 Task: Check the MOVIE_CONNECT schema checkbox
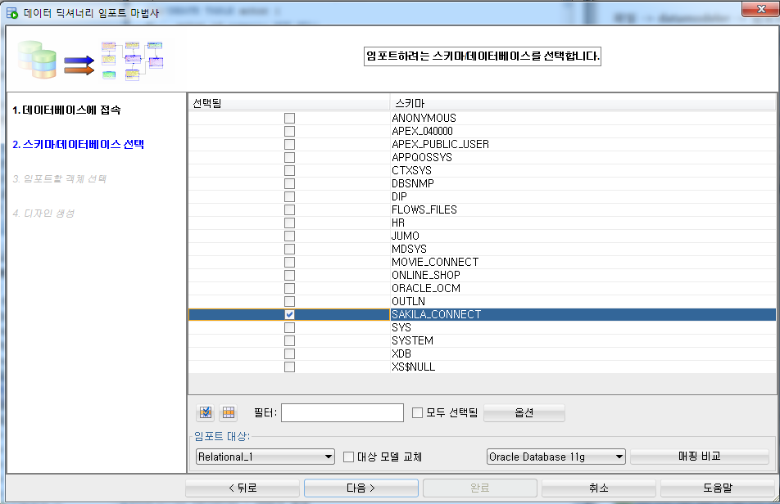pos(289,262)
